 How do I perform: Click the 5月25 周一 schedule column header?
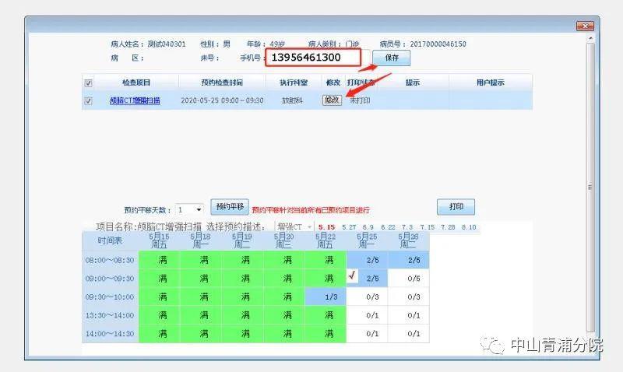click(x=367, y=240)
